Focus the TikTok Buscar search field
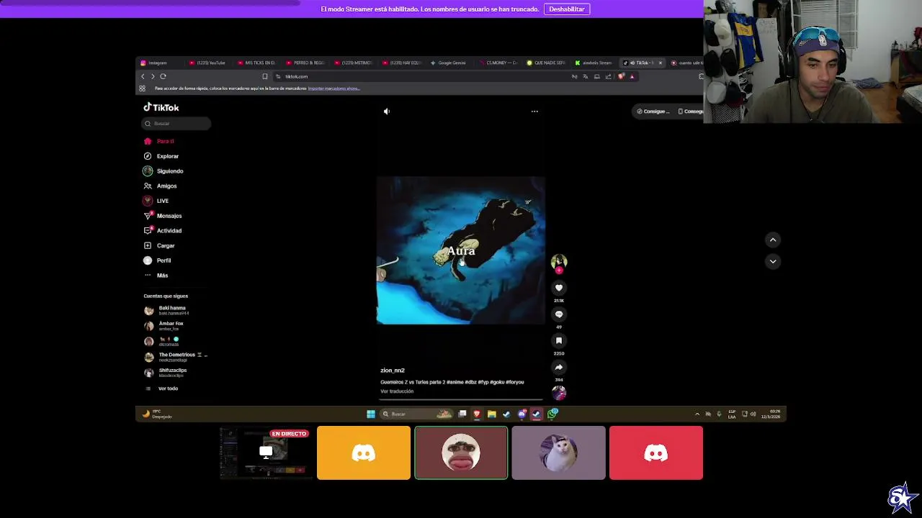Image resolution: width=922 pixels, height=518 pixels. tap(176, 124)
